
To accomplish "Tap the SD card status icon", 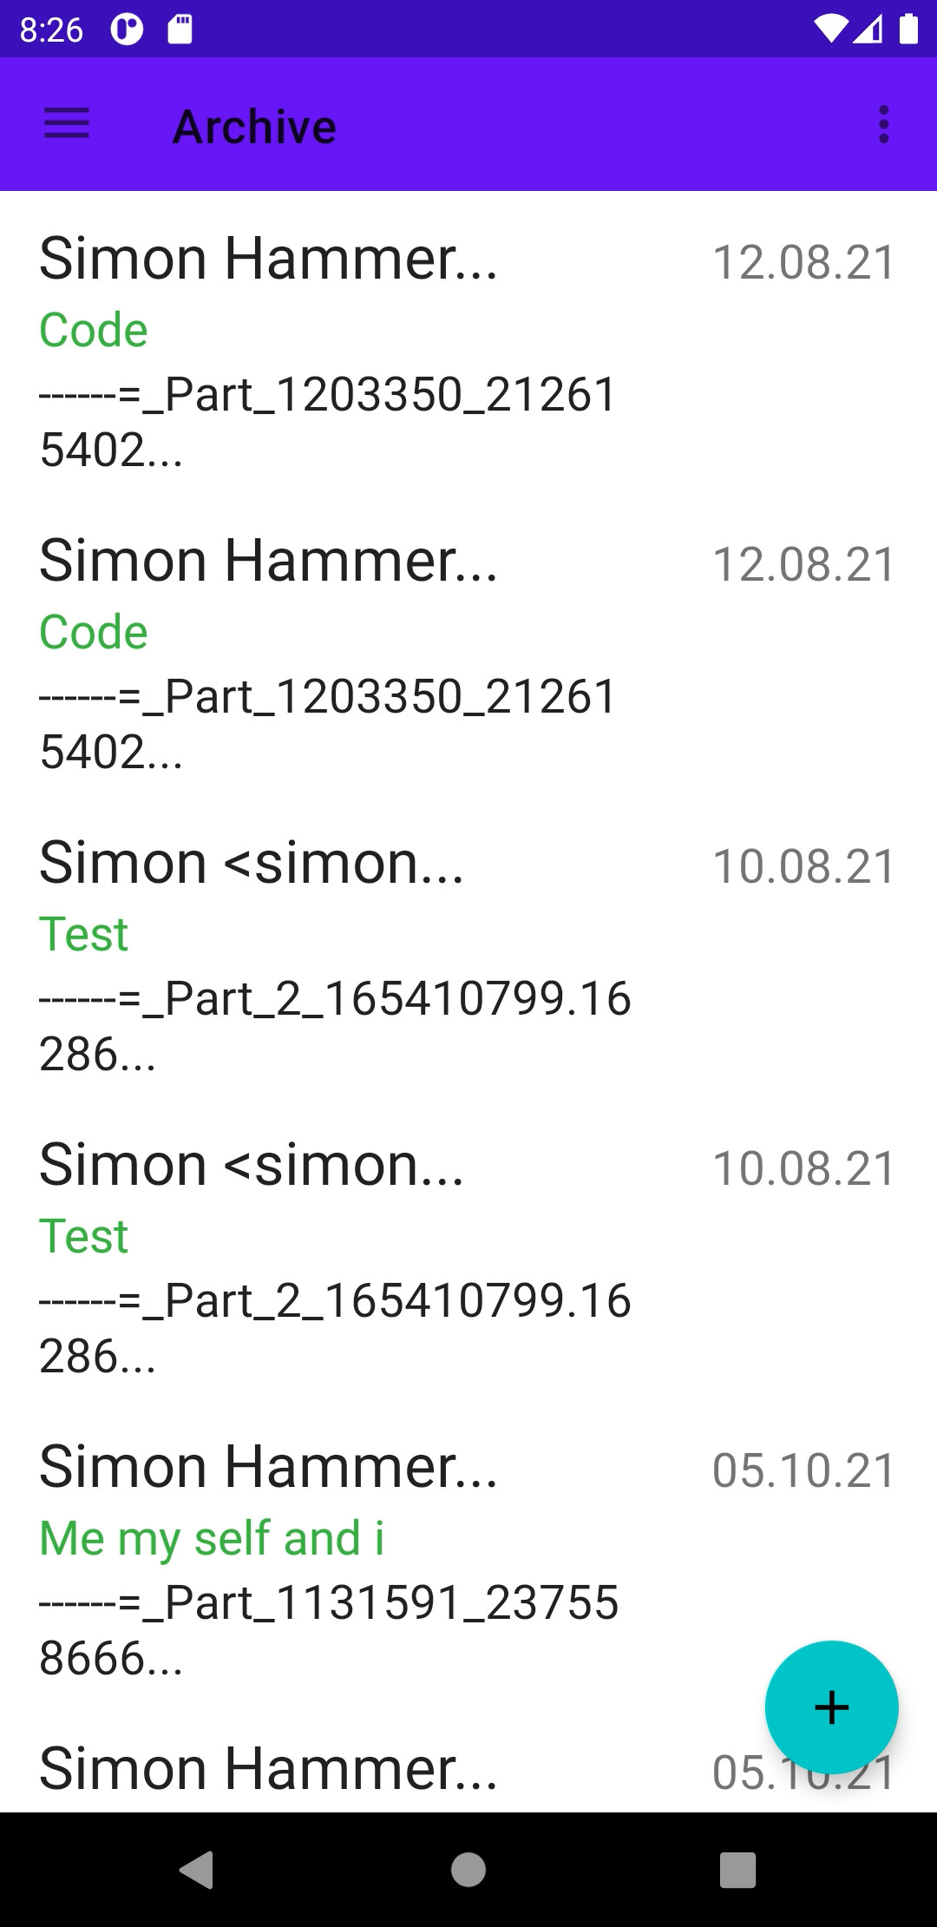I will [x=180, y=30].
